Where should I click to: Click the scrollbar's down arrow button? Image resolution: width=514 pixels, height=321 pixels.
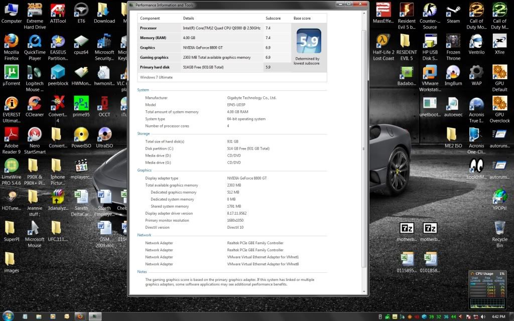pos(364,291)
